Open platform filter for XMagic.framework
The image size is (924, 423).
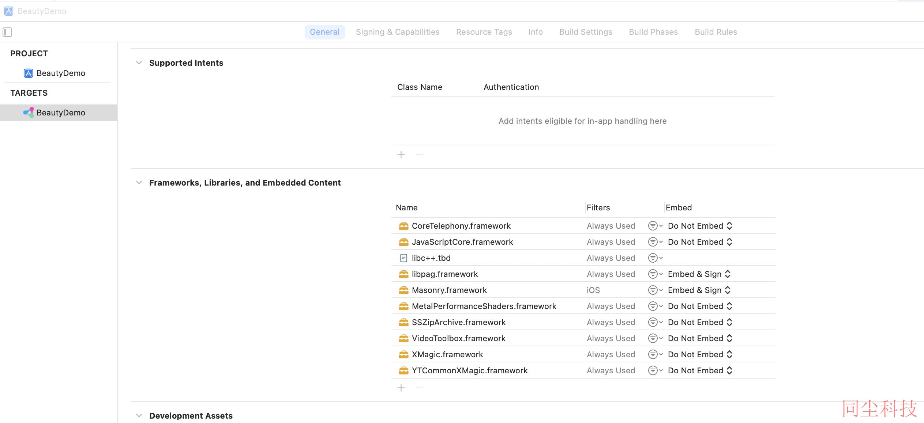[655, 354]
